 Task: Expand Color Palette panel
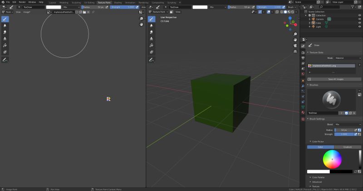(x=318, y=177)
